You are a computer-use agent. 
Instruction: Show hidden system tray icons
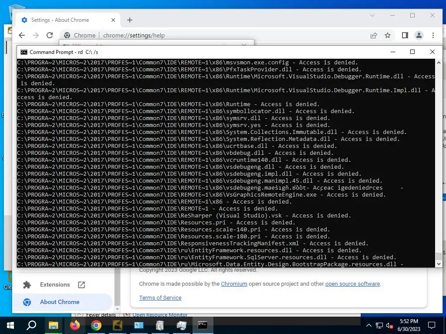click(x=368, y=325)
